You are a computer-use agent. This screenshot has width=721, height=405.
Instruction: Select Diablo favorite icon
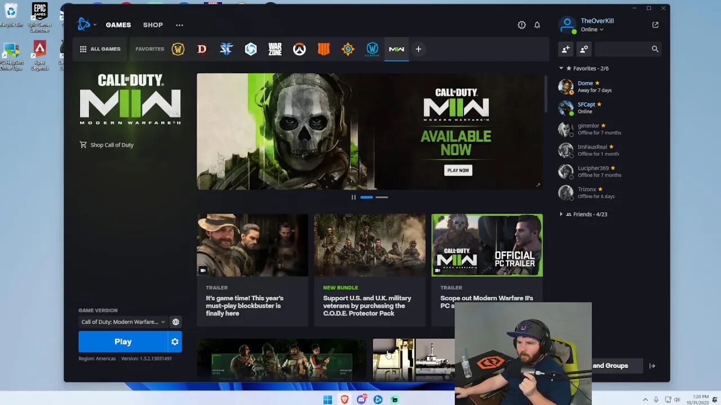[202, 49]
